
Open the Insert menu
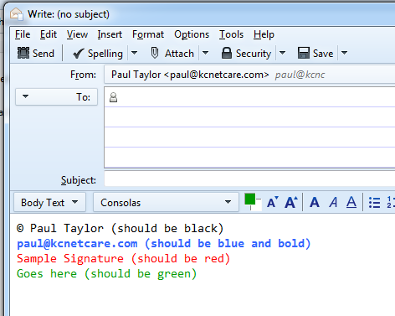pyautogui.click(x=110, y=34)
